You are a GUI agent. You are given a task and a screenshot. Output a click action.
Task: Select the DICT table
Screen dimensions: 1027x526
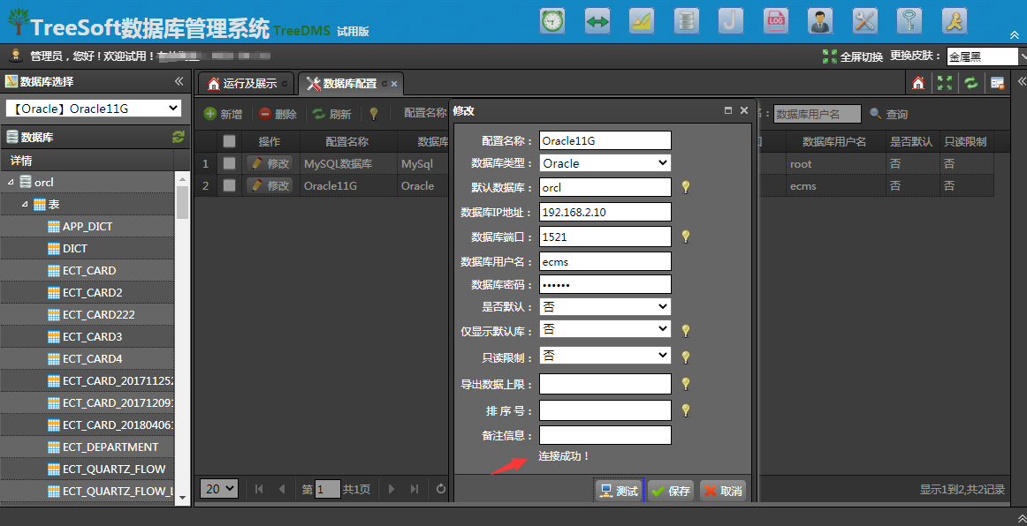pyautogui.click(x=74, y=249)
